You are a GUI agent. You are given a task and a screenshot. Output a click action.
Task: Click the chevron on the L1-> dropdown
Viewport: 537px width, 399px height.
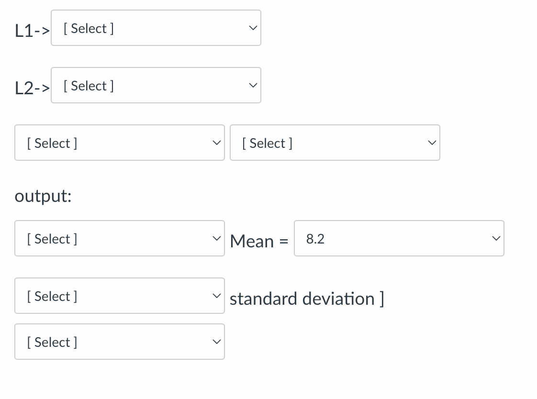point(253,28)
